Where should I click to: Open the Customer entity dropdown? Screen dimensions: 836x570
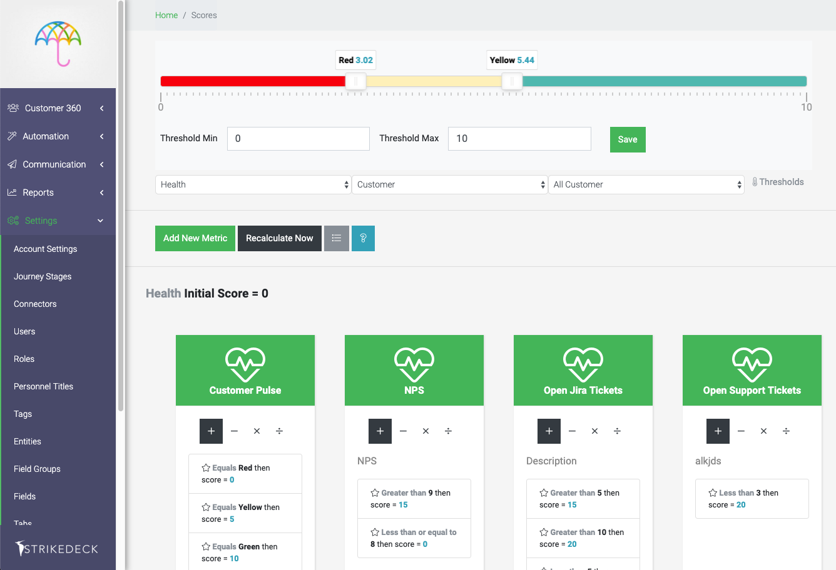(x=450, y=184)
